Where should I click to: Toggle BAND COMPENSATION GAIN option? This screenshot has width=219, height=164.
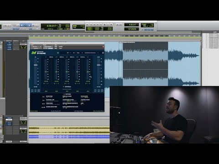[70, 107]
